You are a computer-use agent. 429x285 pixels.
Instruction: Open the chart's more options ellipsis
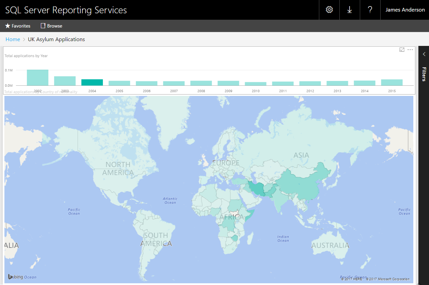point(410,50)
